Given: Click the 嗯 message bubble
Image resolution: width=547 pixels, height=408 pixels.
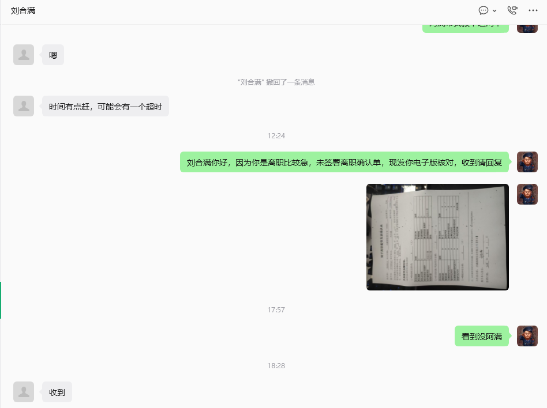Looking at the screenshot, I should pyautogui.click(x=53, y=55).
